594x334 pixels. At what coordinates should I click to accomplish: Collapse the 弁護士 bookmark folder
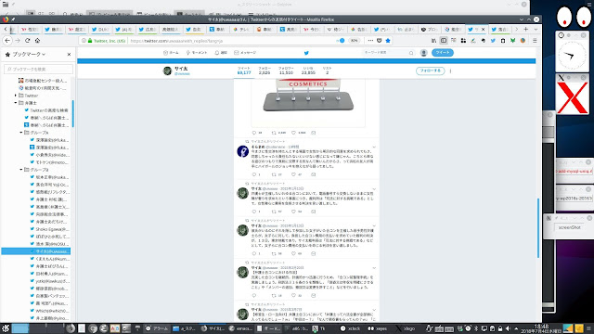click(x=16, y=103)
